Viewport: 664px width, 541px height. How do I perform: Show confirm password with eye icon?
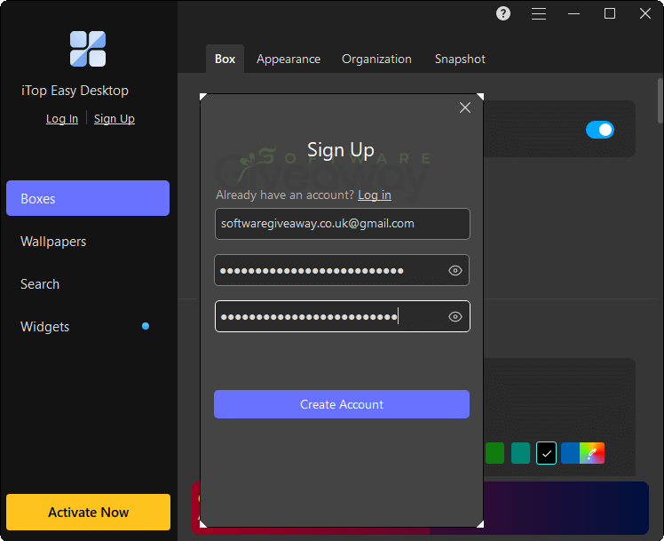(x=455, y=316)
